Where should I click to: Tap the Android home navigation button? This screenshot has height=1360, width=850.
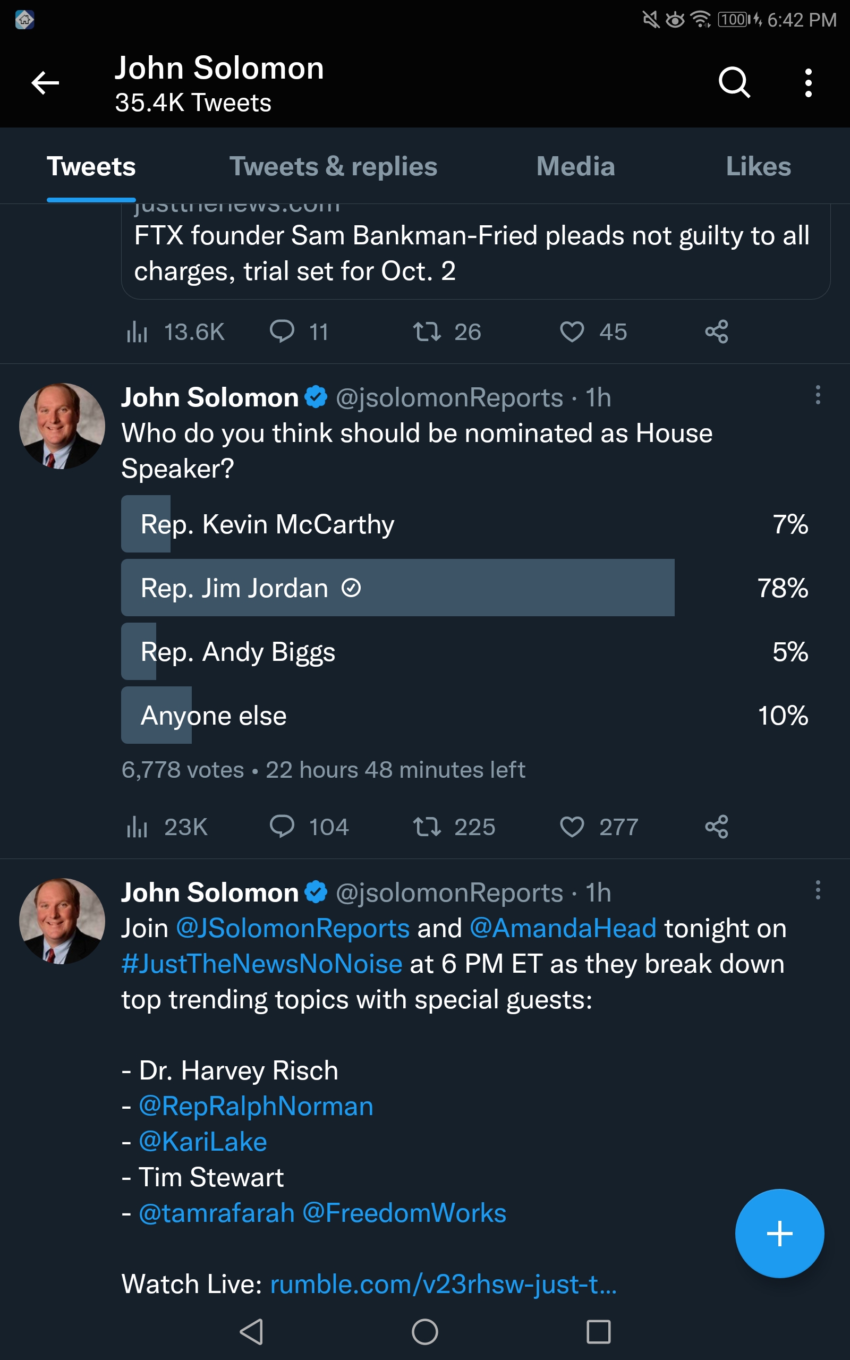click(424, 1331)
